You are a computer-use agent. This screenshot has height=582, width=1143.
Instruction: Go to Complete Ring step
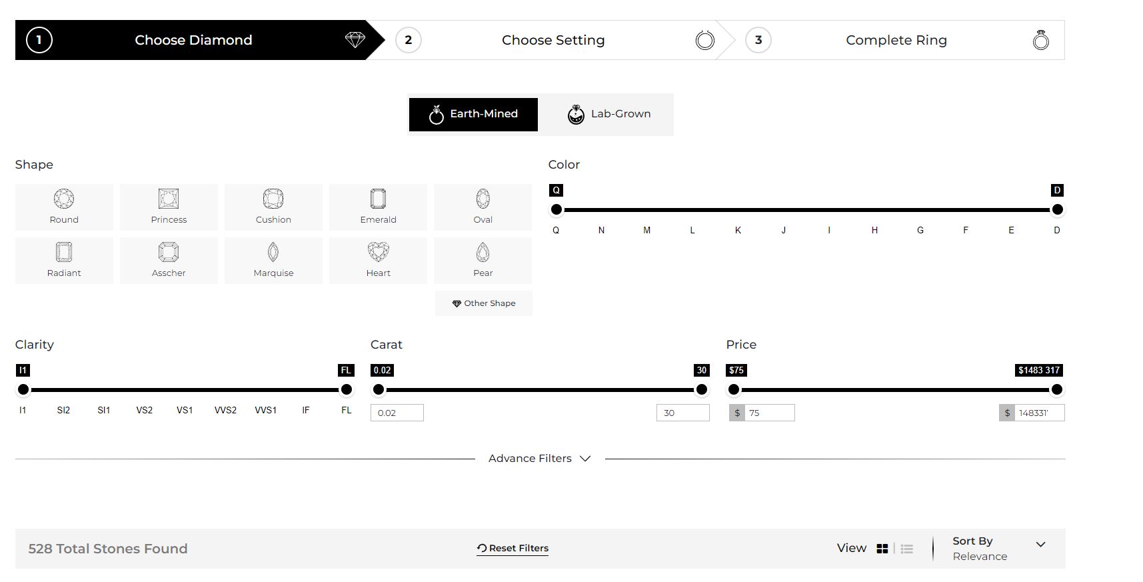[896, 40]
